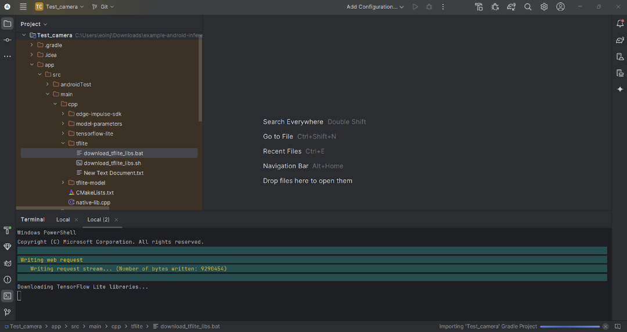627x332 pixels.
Task: Select download_tflite_libs.sh in the project tree
Action: point(112,163)
